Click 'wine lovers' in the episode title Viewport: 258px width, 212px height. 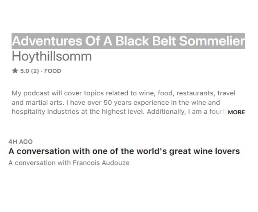(x=216, y=151)
